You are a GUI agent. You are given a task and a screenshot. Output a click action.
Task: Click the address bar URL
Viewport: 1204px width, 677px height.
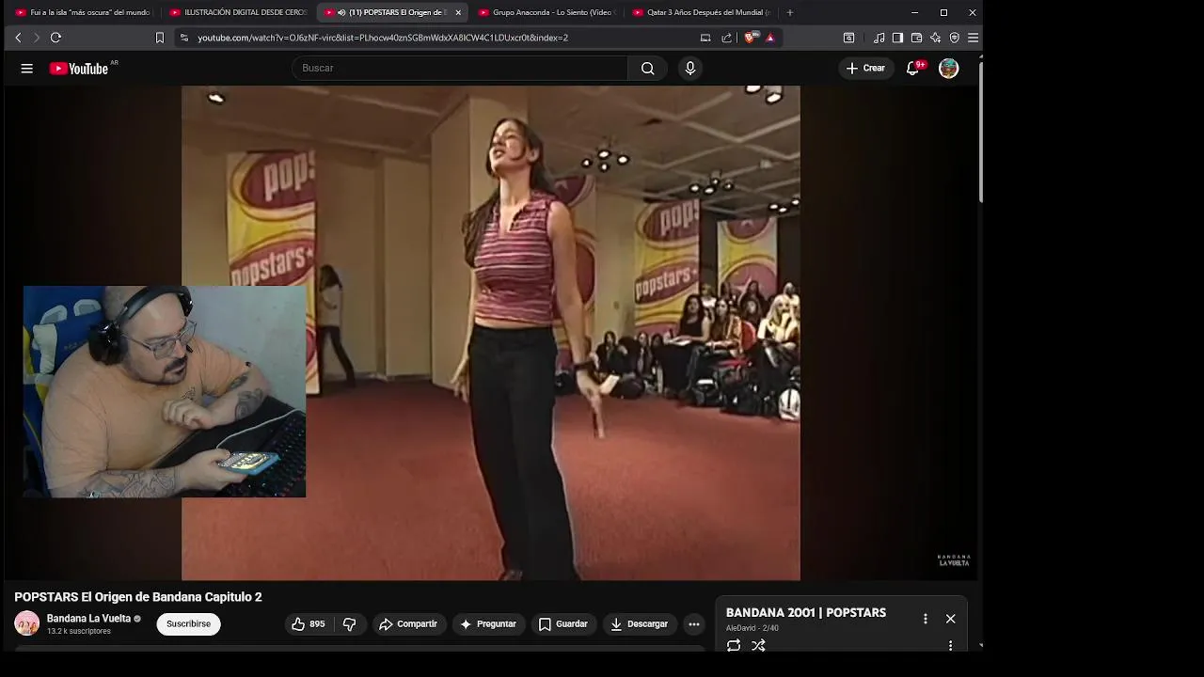tap(383, 38)
